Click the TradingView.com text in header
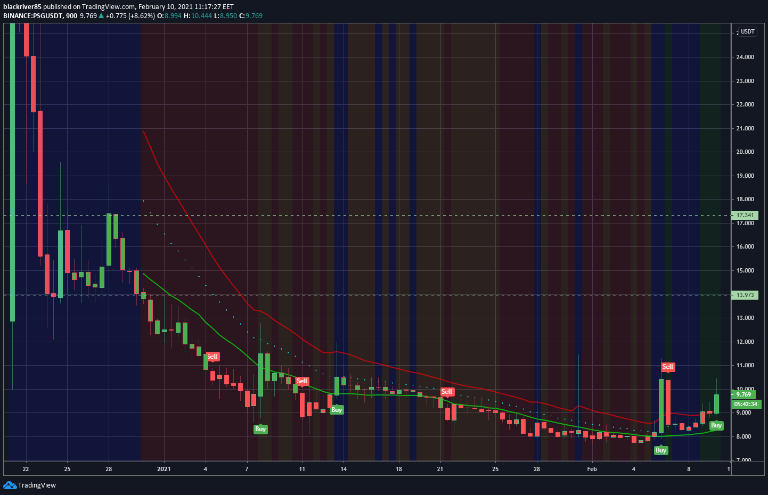Viewport: 768px width, 495px height. 108,7
